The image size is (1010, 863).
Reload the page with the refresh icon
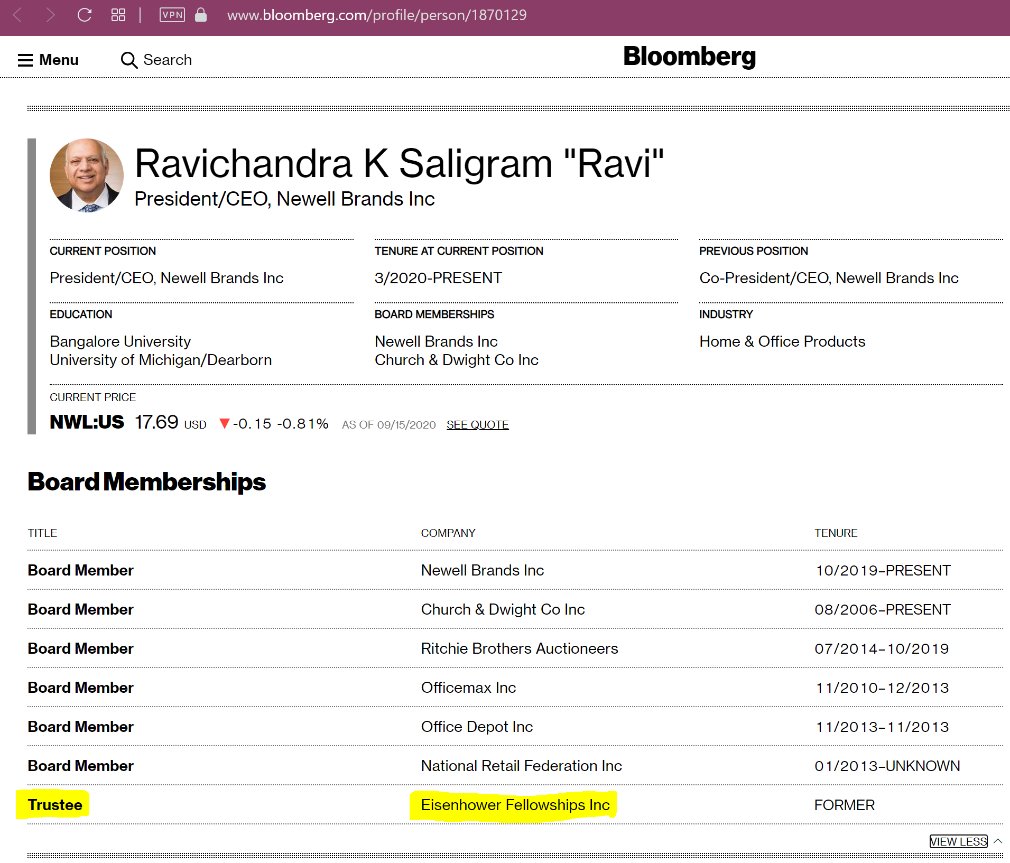85,15
